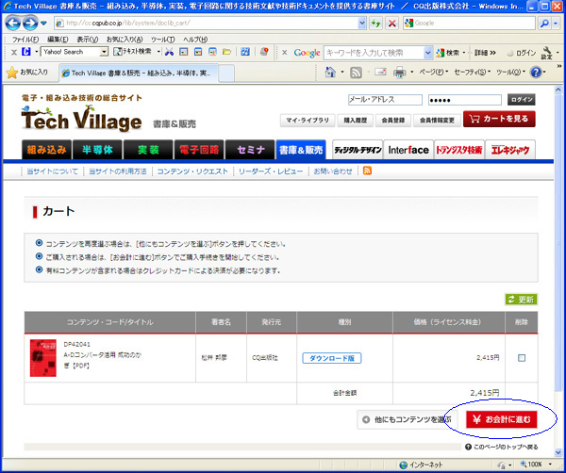The height and width of the screenshot is (473, 566).
Task: Switch to the 半導体 category tab
Action: (x=99, y=149)
